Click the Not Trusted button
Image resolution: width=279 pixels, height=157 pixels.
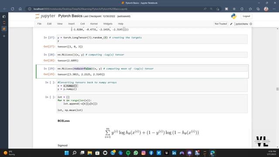[221, 24]
